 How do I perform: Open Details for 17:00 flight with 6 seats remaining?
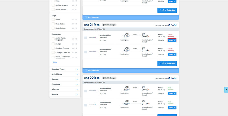point(172,55)
